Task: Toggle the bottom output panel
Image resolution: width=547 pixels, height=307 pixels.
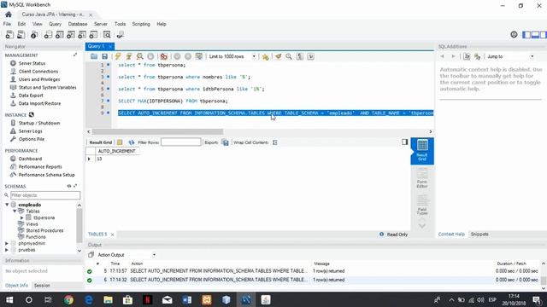Action: point(535,34)
